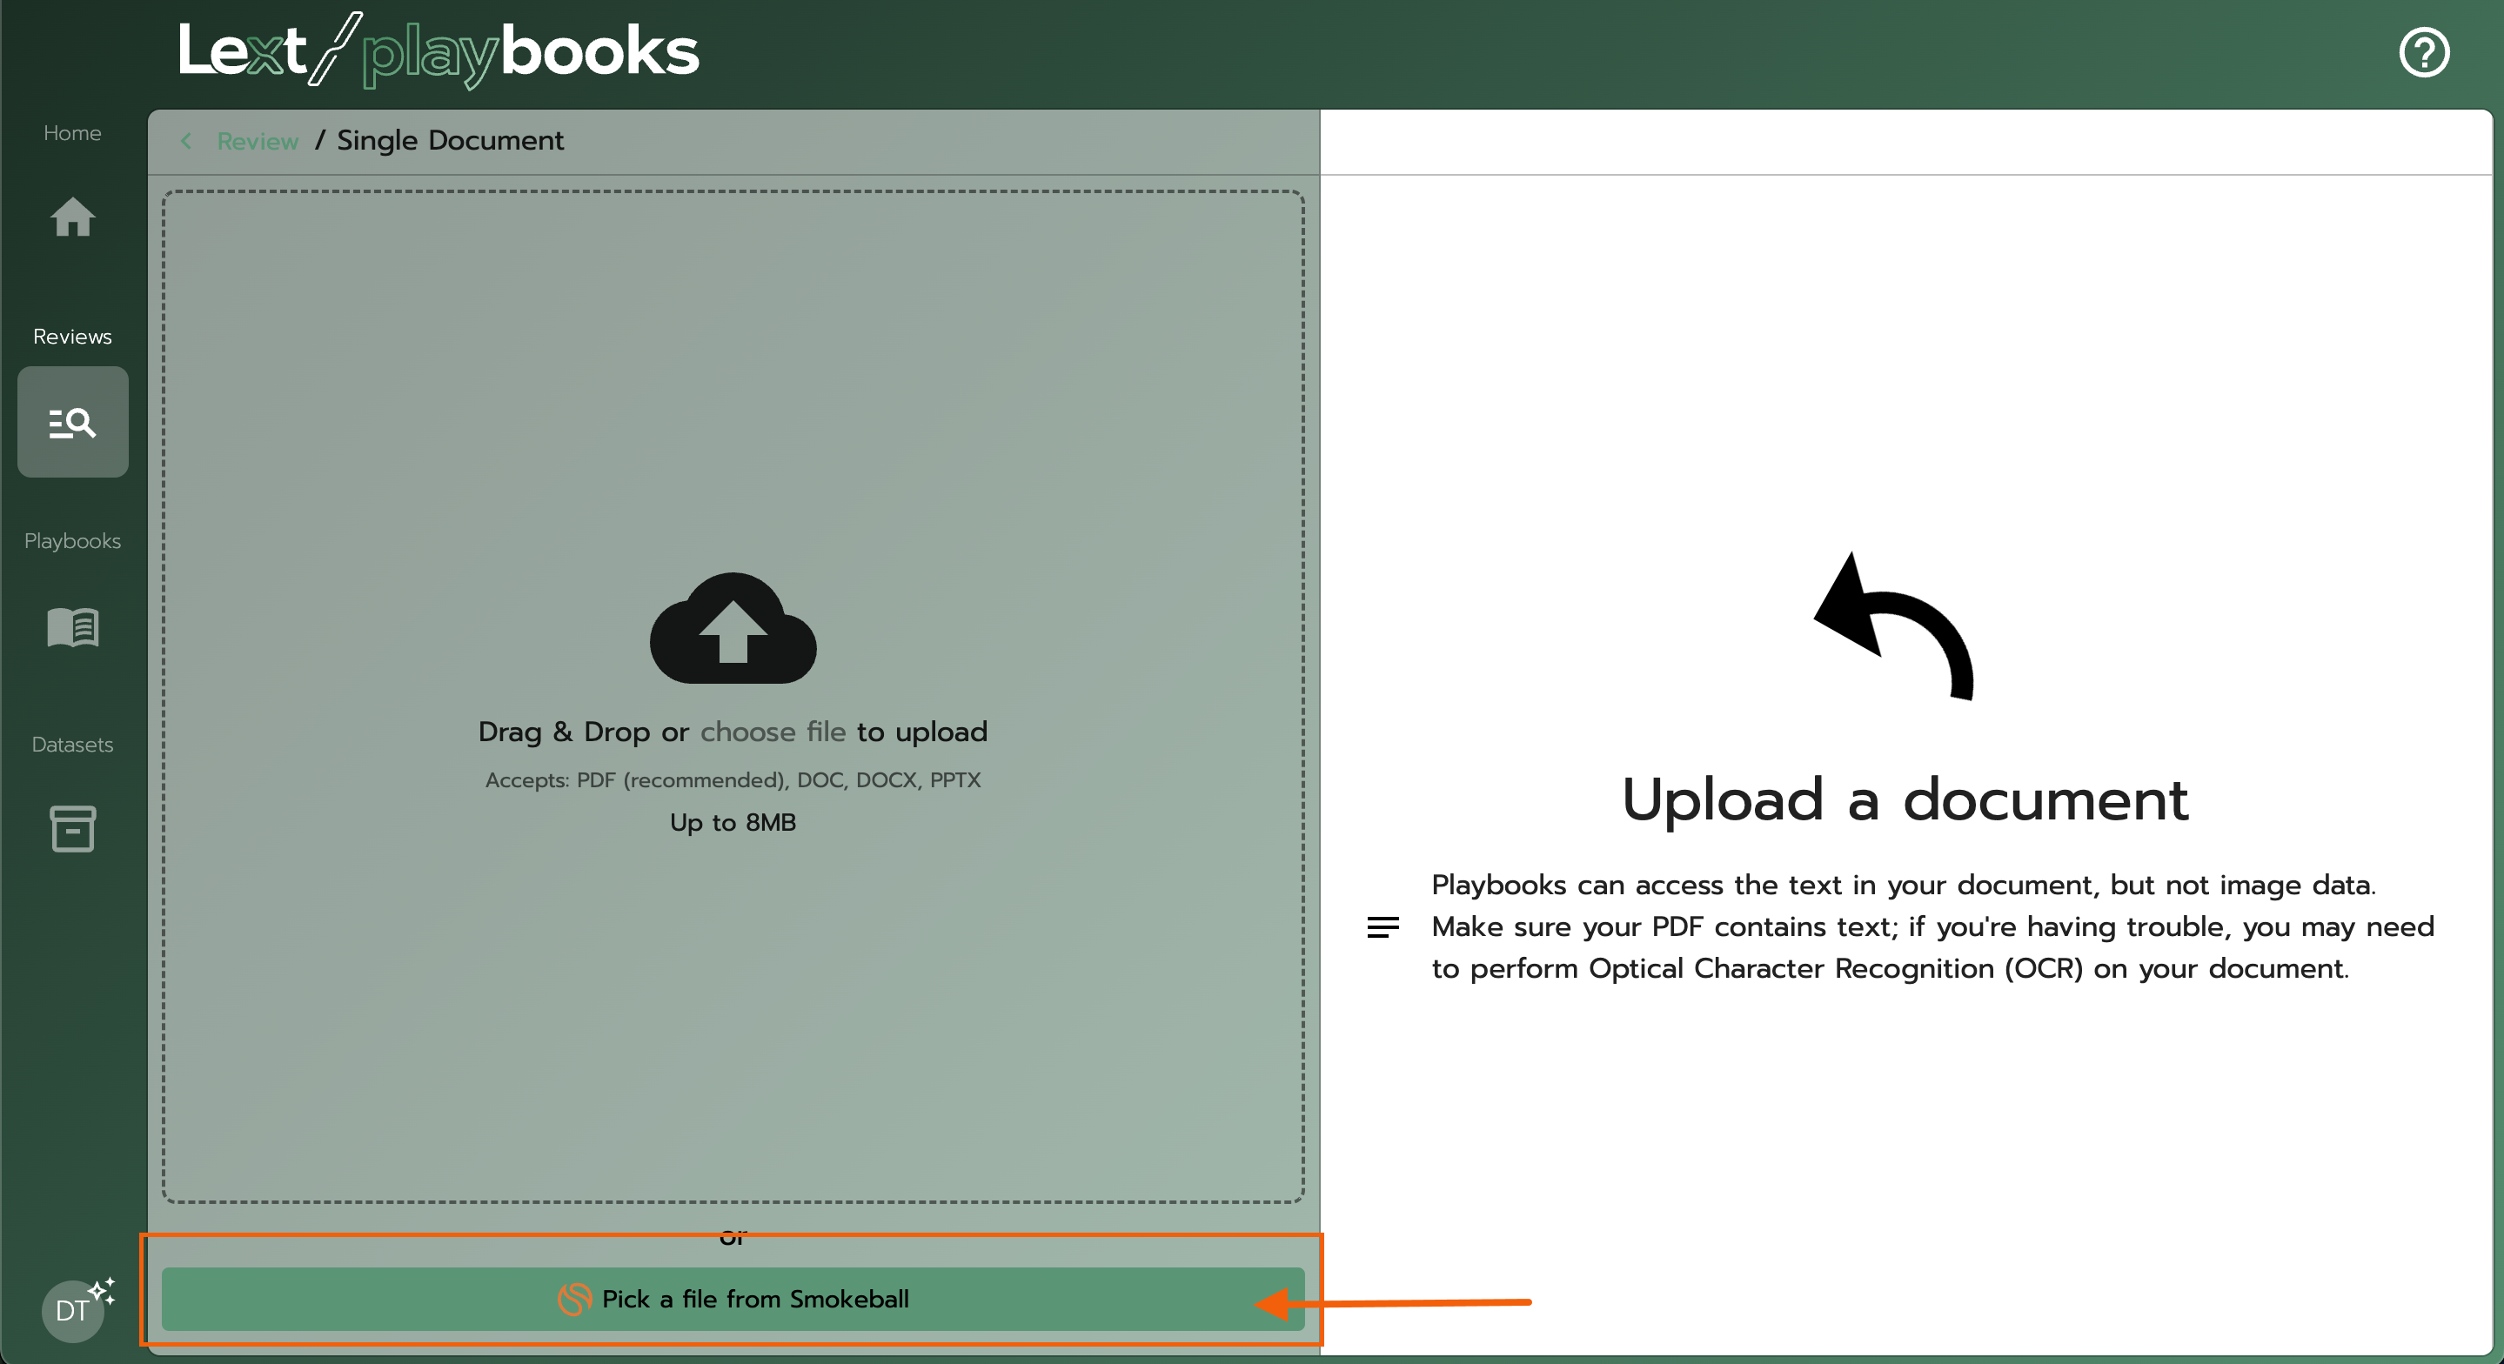Viewport: 2504px width, 1364px height.
Task: Click the 'Single Document' breadcrumb text
Action: pos(450,141)
